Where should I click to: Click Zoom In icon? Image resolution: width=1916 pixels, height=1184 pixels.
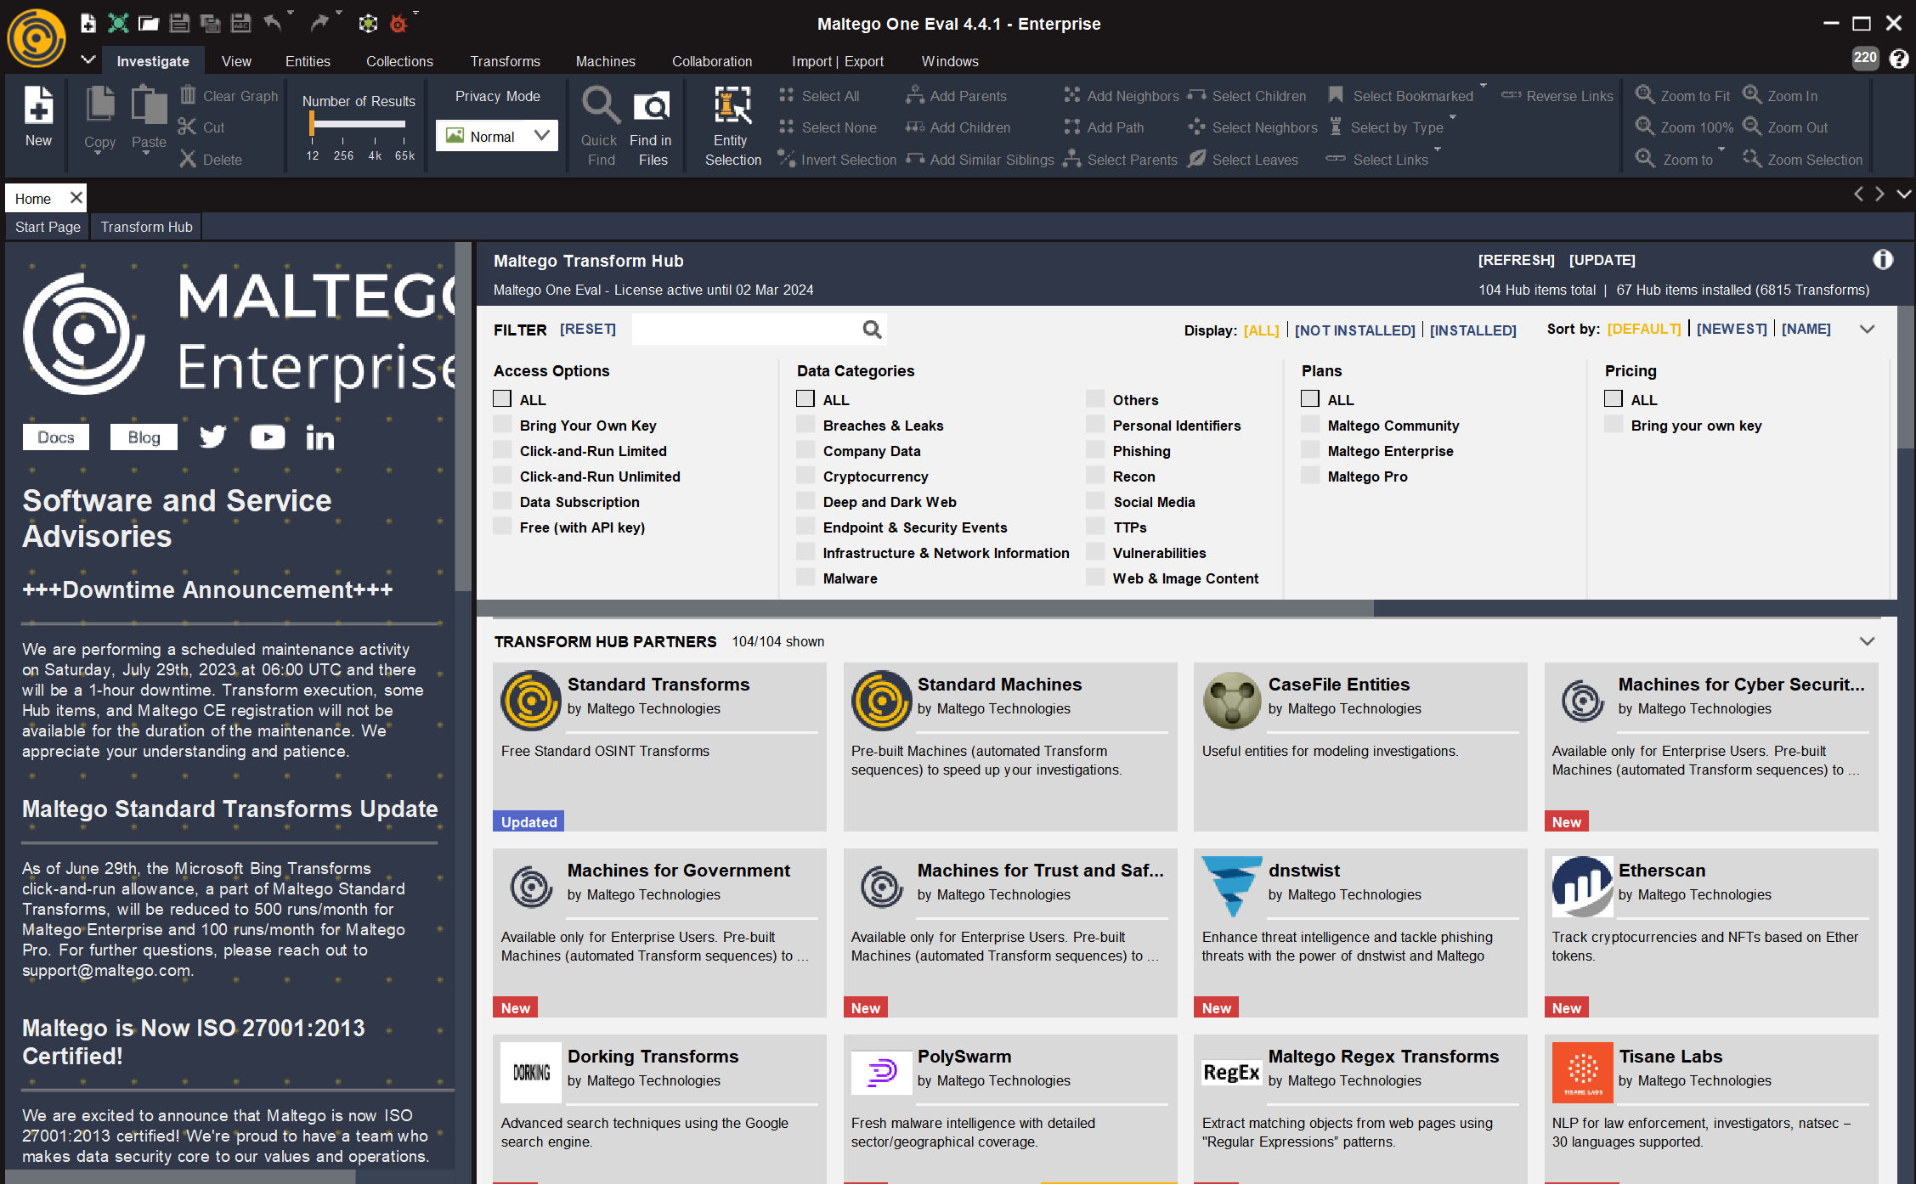click(1752, 95)
